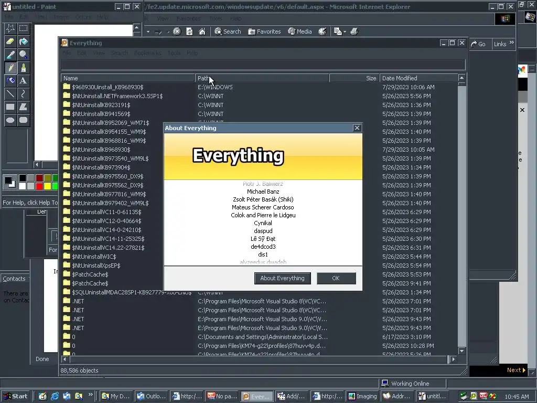Screen dimensions: 537x403
Task: Open the Search menu in Everything
Action: (119, 53)
